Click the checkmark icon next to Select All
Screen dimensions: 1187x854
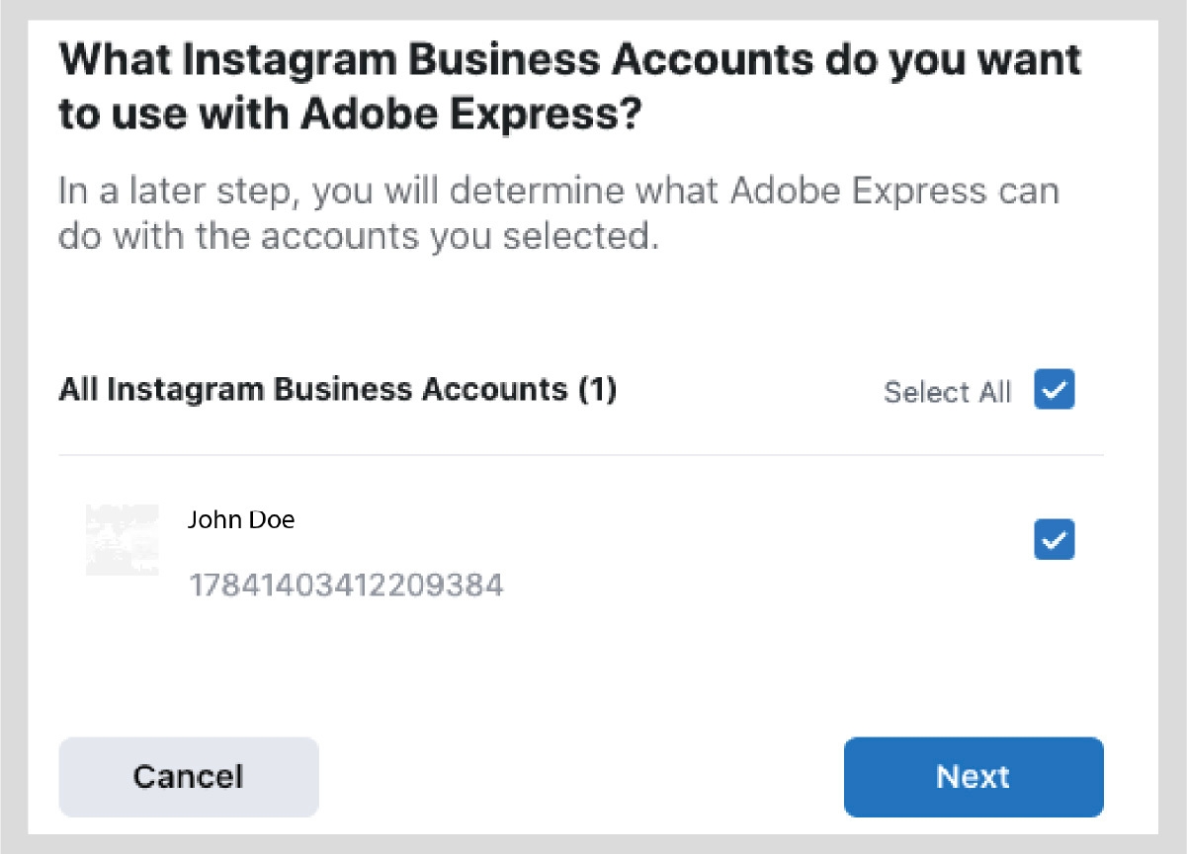1054,390
